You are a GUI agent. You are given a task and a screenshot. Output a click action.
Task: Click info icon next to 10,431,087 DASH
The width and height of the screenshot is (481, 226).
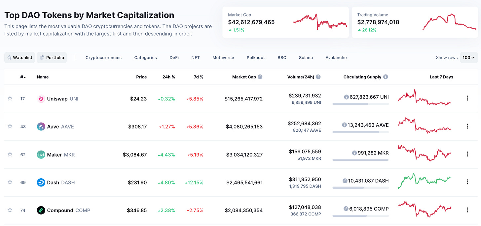(345, 181)
